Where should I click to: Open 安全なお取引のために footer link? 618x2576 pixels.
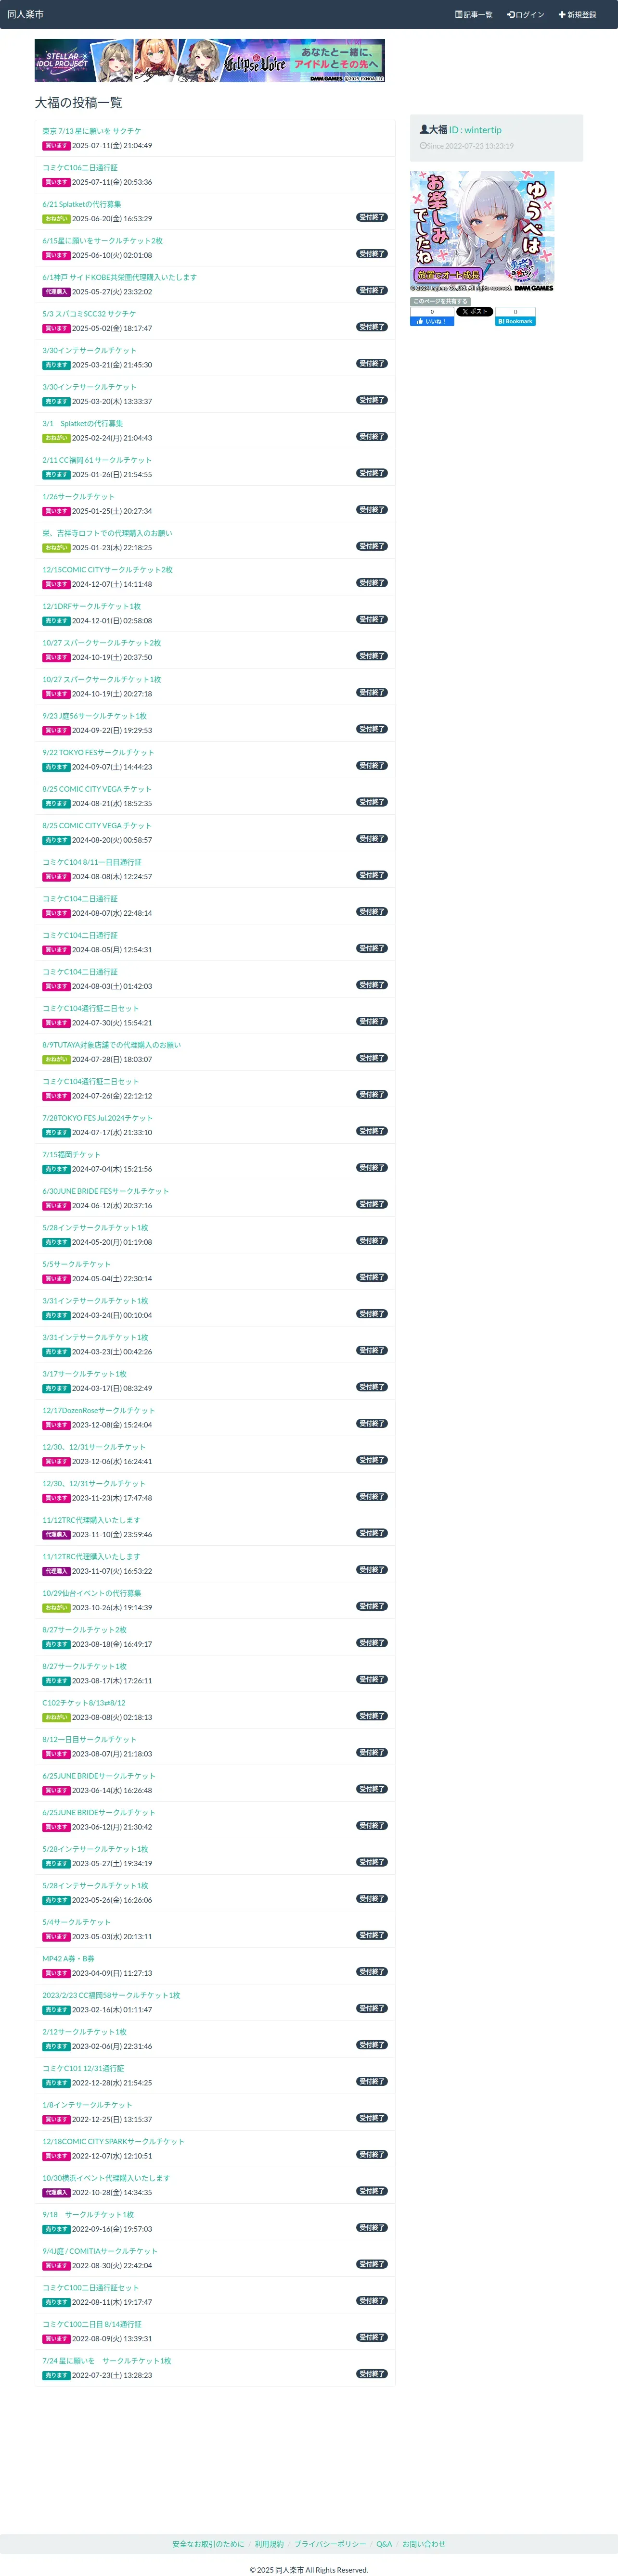pyautogui.click(x=207, y=2543)
